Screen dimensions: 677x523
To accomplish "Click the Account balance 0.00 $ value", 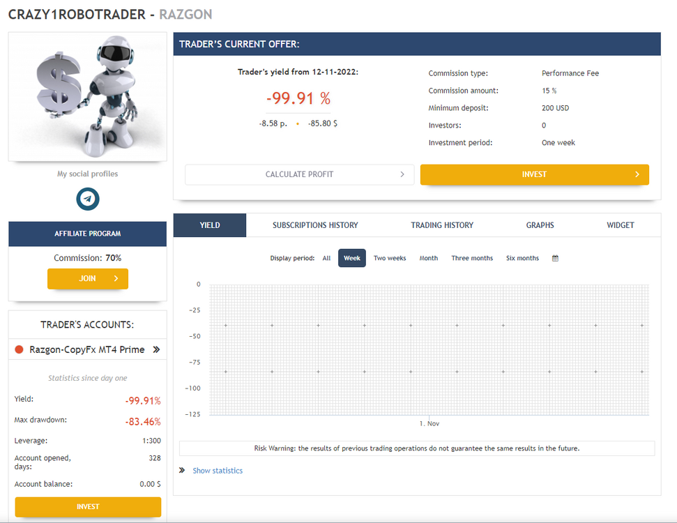I will tap(151, 484).
